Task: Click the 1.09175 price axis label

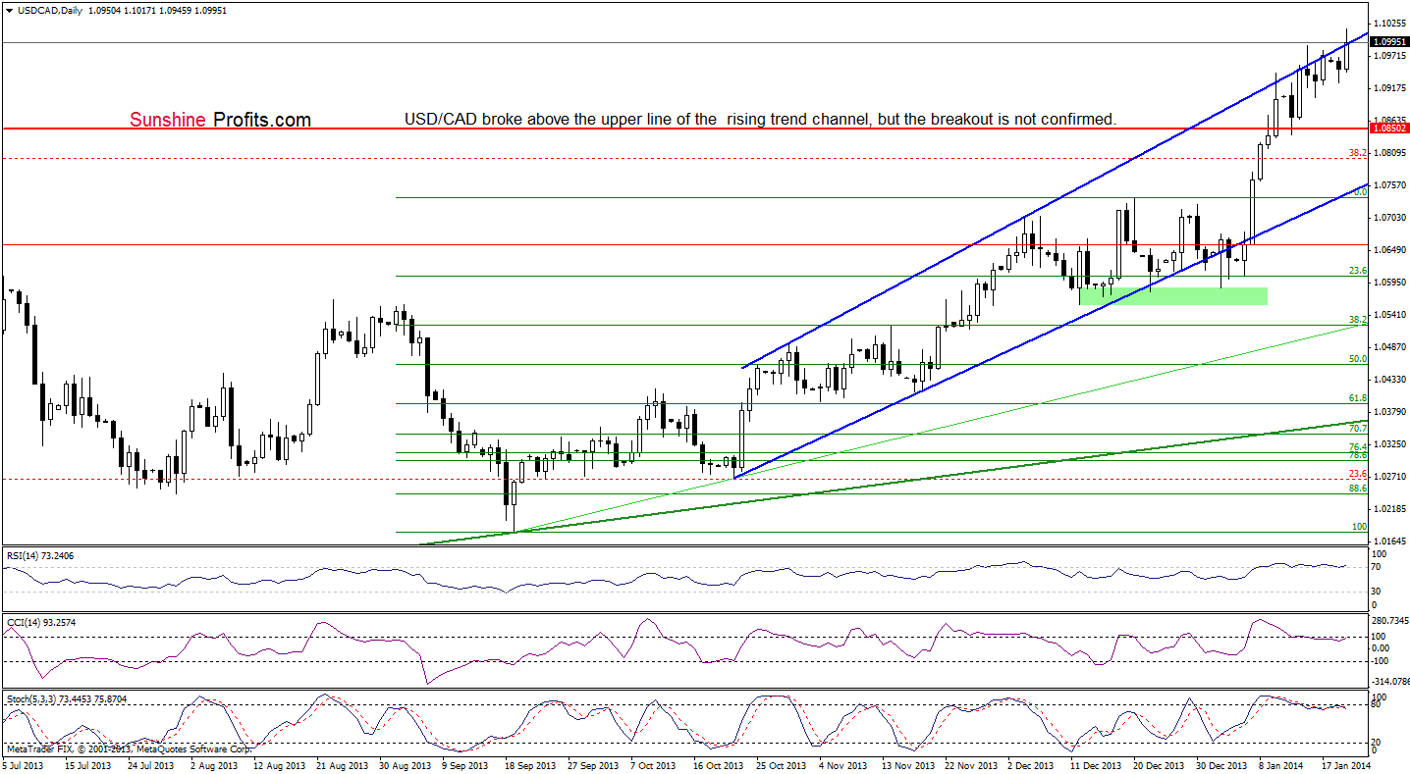Action: pos(1390,88)
